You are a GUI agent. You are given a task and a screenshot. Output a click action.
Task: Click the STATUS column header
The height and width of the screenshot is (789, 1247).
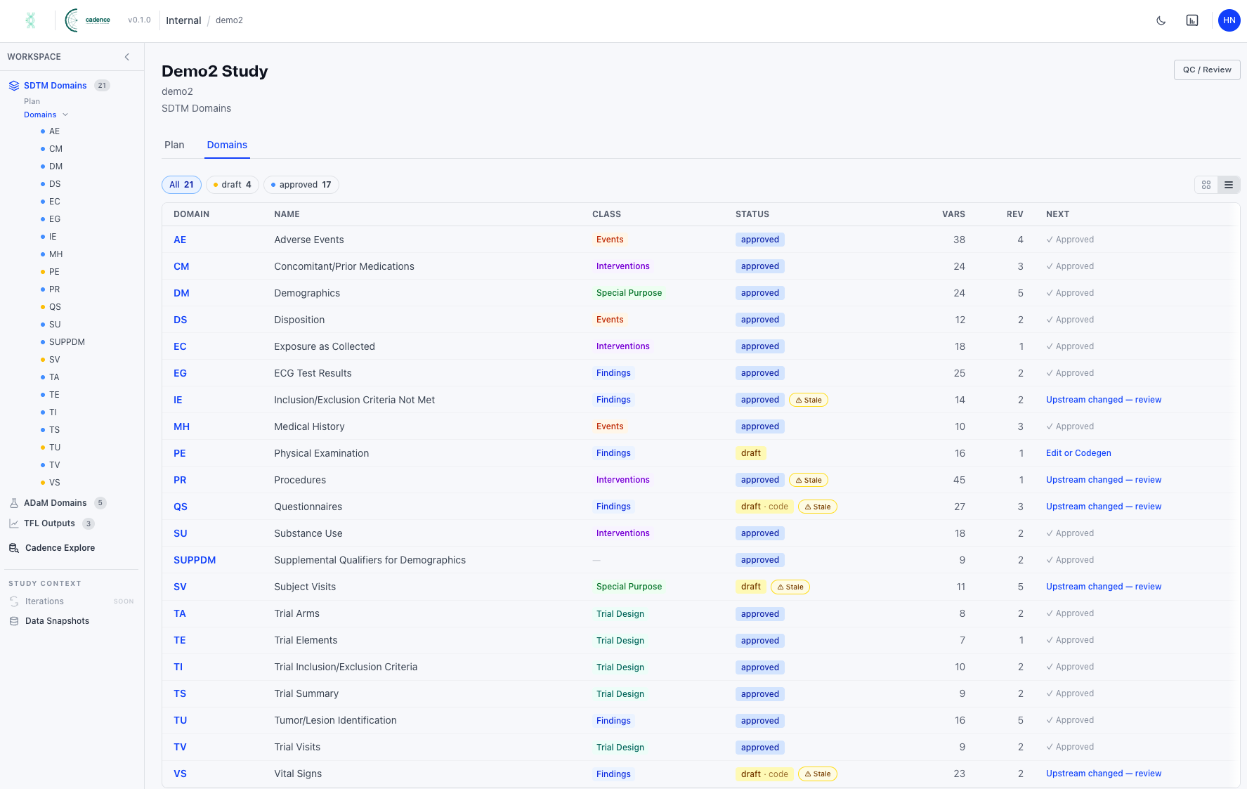point(752,214)
